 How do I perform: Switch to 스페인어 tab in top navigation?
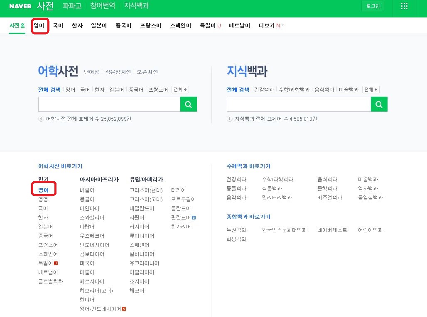click(181, 26)
